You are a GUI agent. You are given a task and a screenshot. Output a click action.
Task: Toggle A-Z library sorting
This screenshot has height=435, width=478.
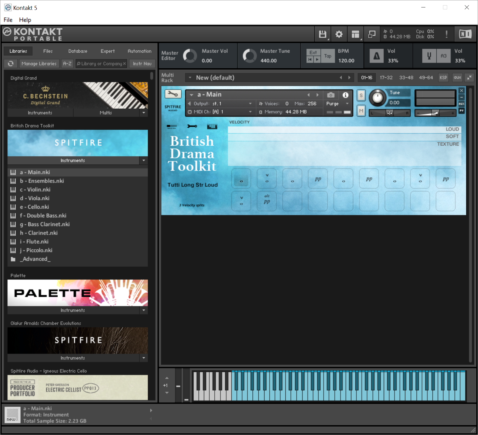pyautogui.click(x=67, y=64)
